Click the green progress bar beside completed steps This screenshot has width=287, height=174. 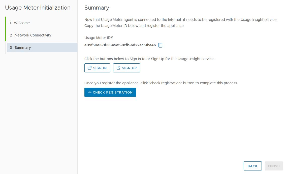point(6,29)
